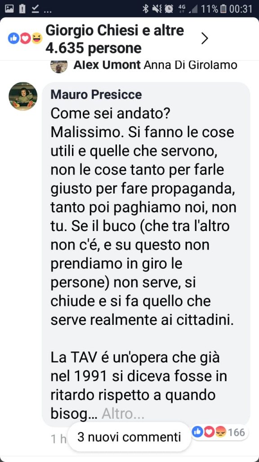Open Giorgio Chiesi e altre 4.635 persone
Image resolution: width=259 pixels, height=462 pixels.
coord(115,39)
